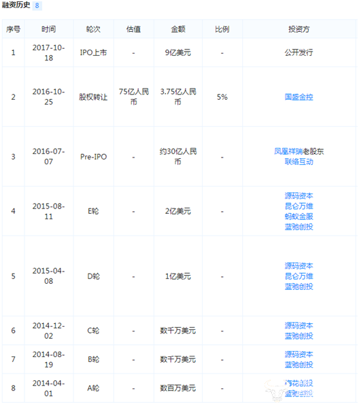This screenshot has height=404, width=359.
Task: Open 昆仑万维 in the E轮 row
Action: pyautogui.click(x=298, y=206)
